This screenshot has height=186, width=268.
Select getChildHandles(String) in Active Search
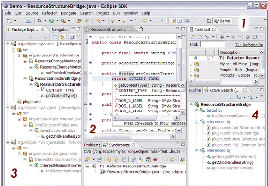232,163
